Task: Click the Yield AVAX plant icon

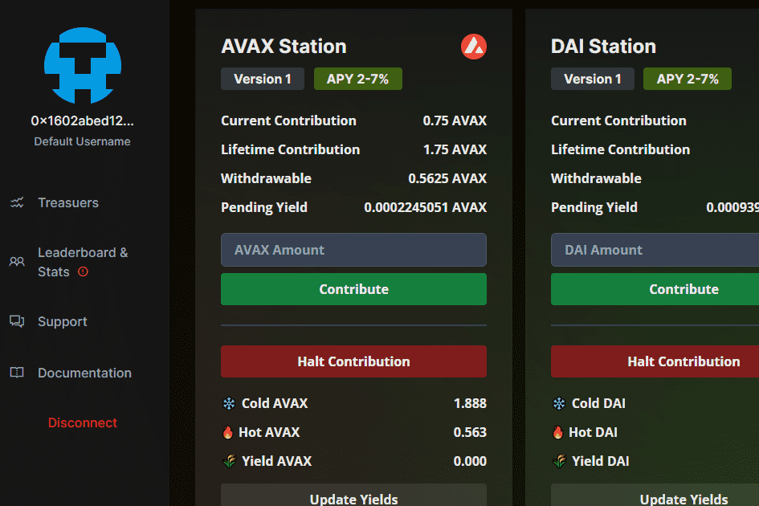Action: [x=230, y=461]
